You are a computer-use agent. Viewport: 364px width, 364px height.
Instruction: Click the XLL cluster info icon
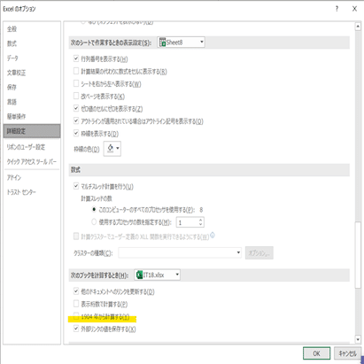pyautogui.click(x=213, y=236)
